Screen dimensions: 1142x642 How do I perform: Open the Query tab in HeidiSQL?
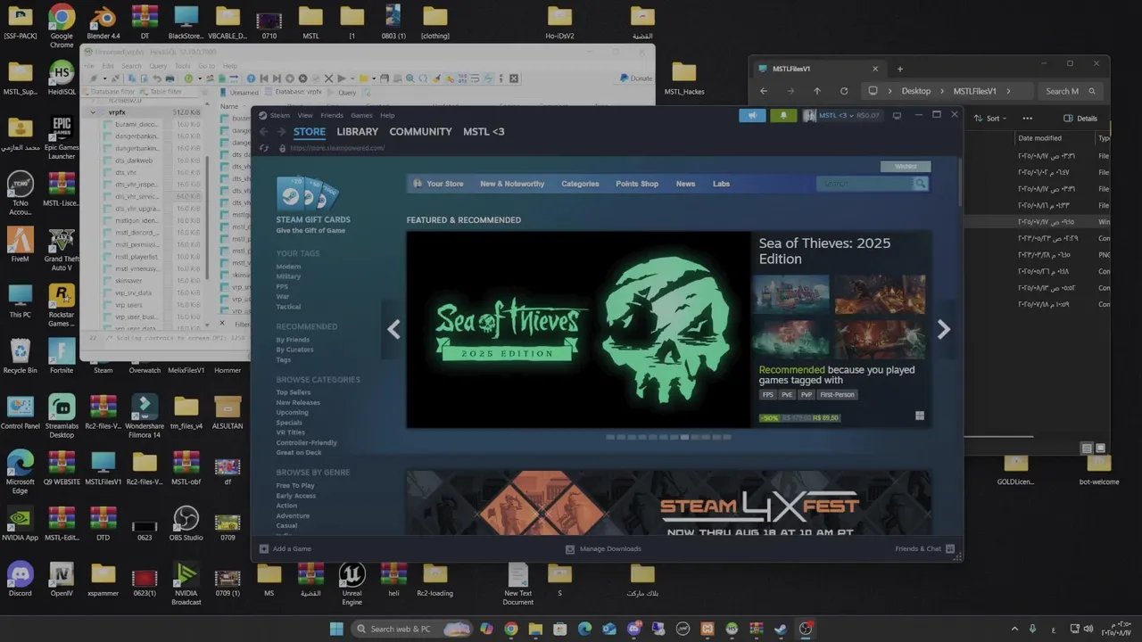(x=342, y=92)
